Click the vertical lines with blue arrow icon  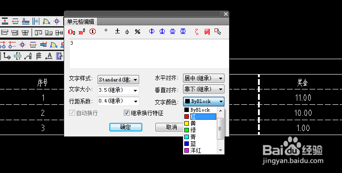pos(36,21)
